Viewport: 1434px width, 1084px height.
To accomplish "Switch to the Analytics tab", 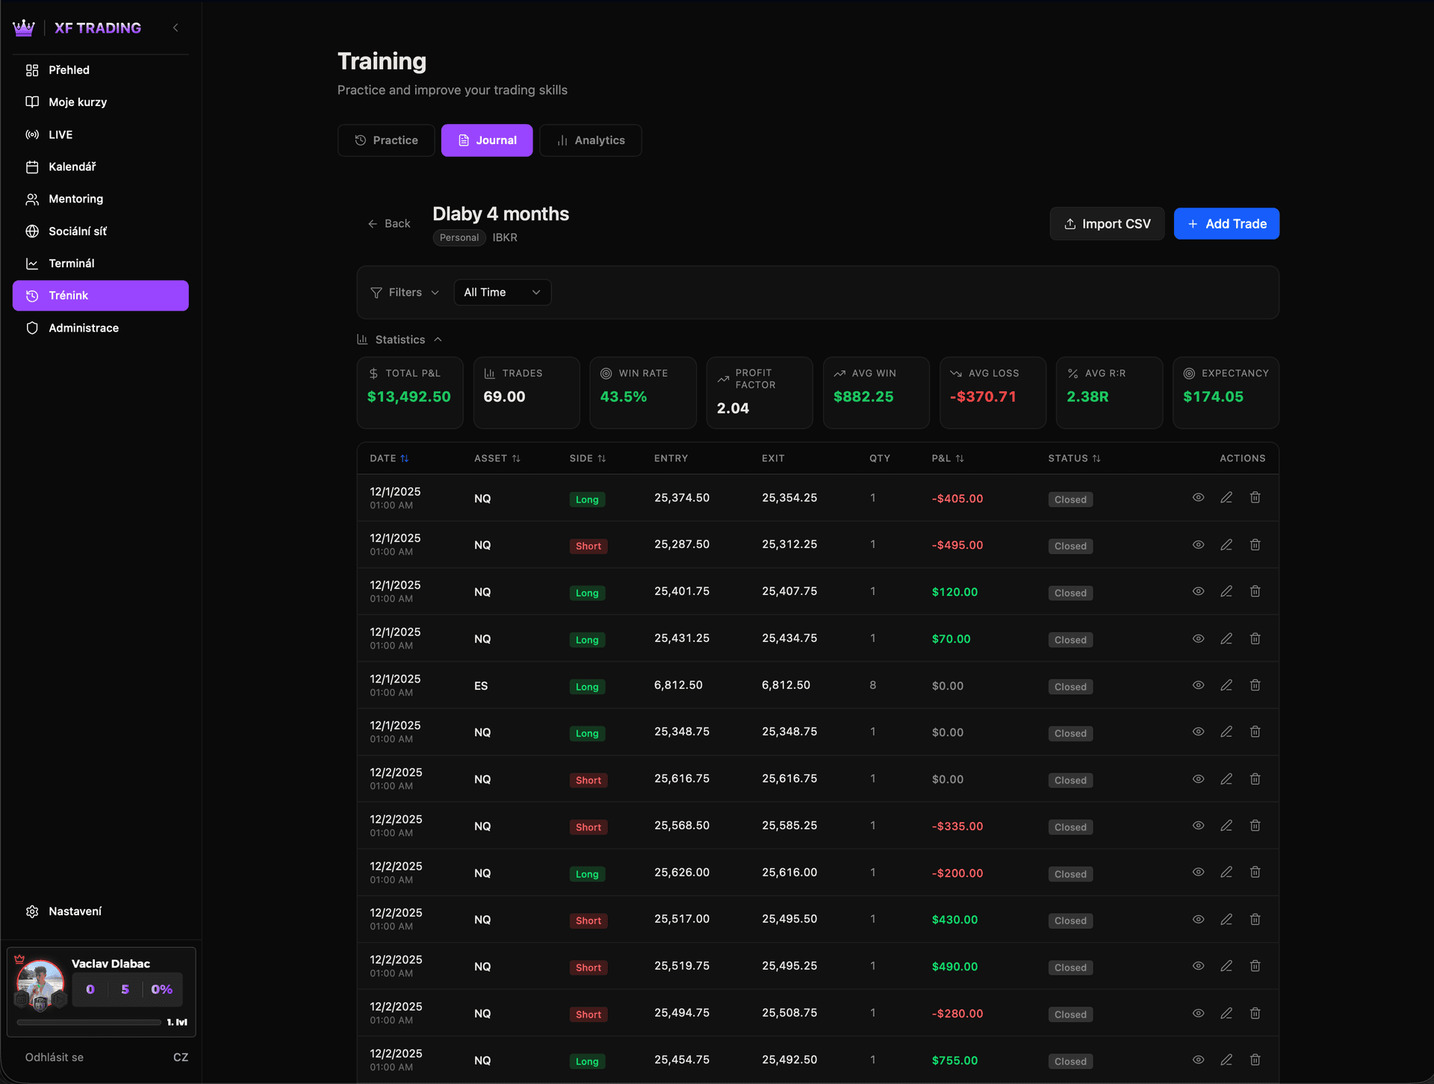I will coord(590,140).
